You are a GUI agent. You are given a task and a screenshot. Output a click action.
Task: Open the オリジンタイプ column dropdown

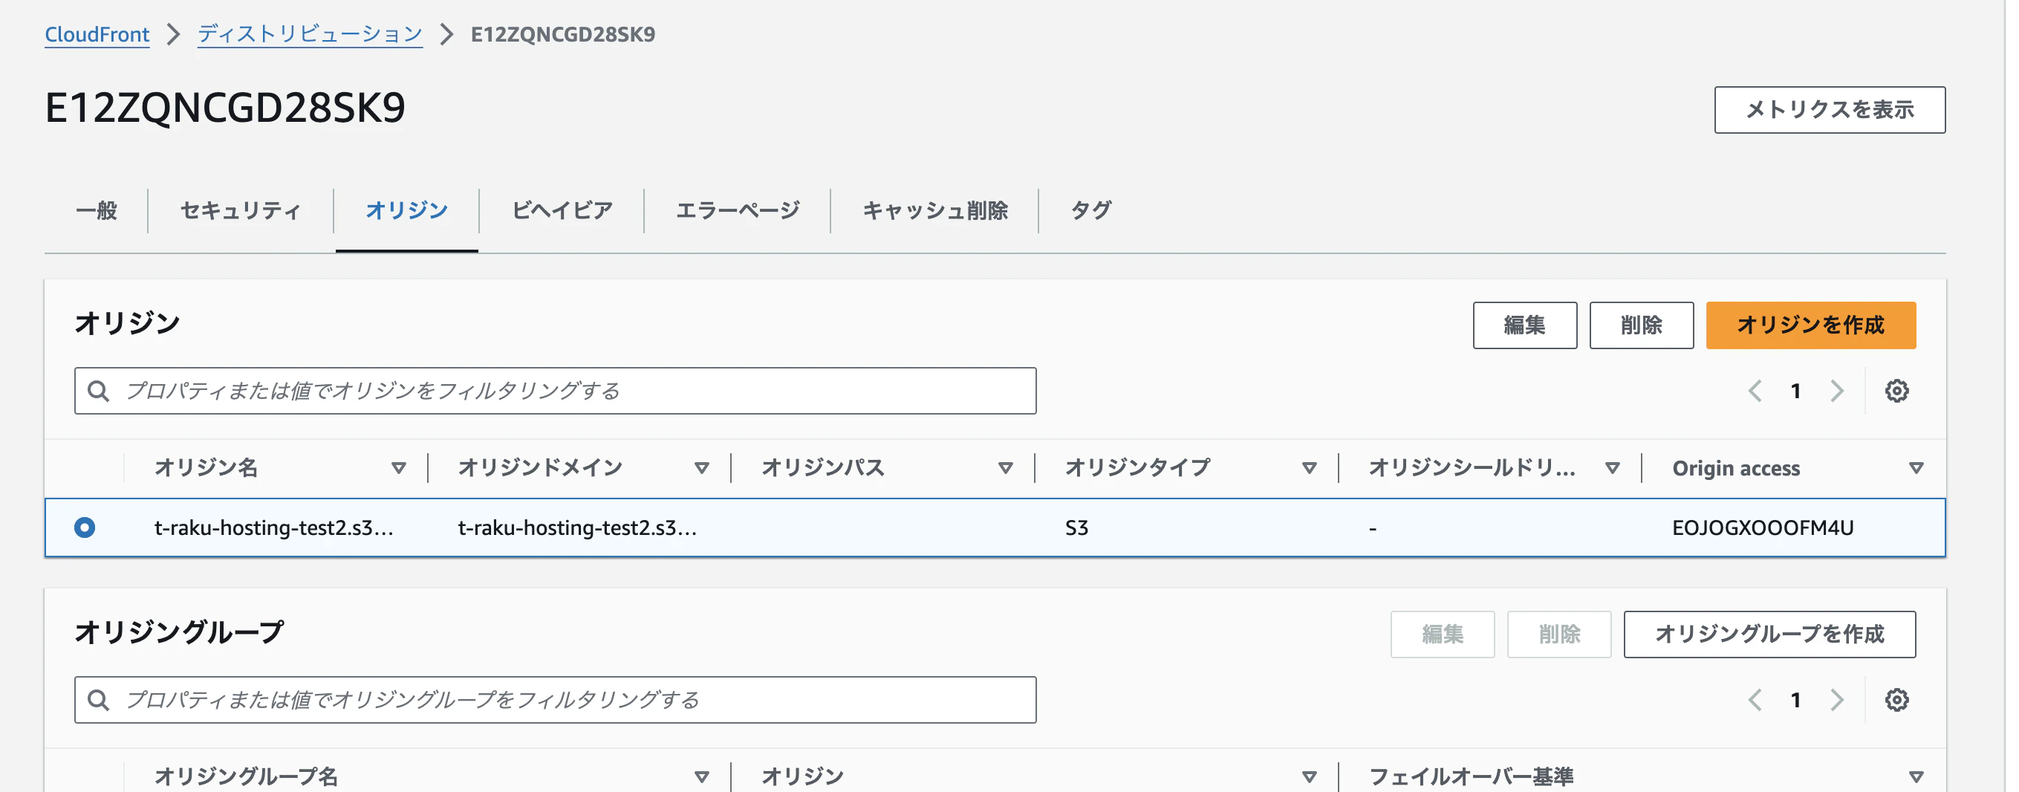[x=1309, y=467]
